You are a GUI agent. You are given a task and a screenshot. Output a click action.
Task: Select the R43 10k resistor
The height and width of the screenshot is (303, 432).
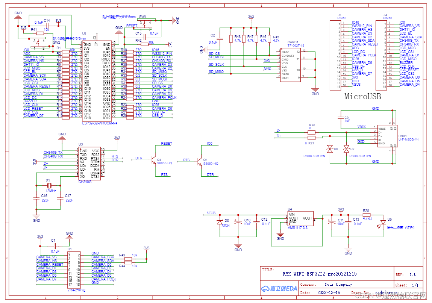point(128,259)
